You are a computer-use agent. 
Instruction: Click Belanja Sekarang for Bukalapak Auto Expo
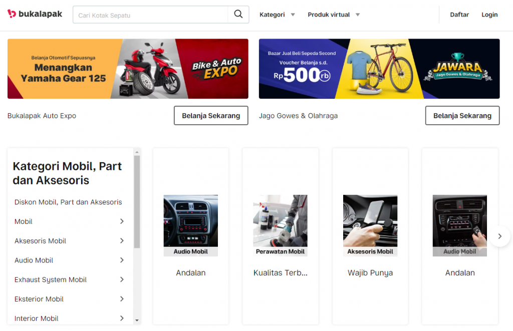211,116
